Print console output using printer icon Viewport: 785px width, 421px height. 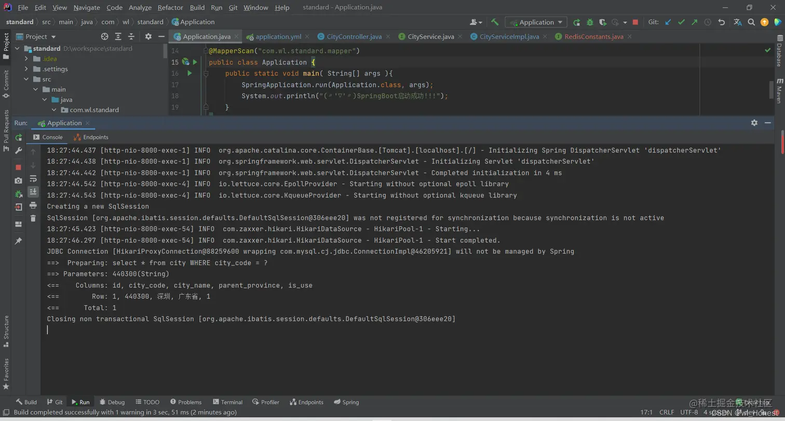pyautogui.click(x=33, y=205)
